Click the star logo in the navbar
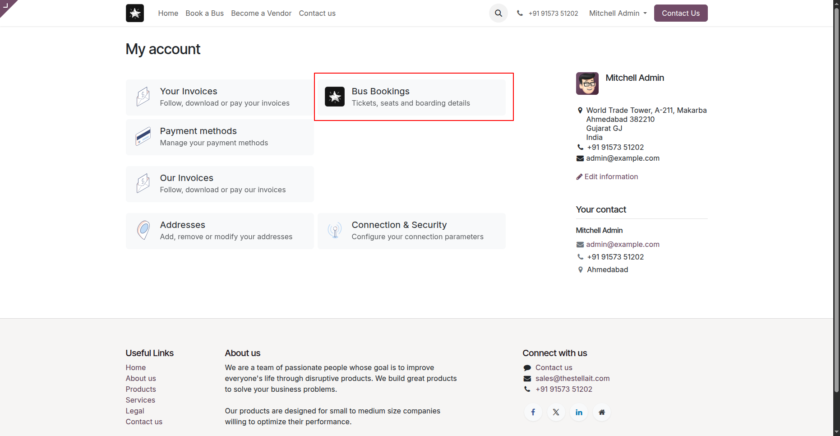 135,13
